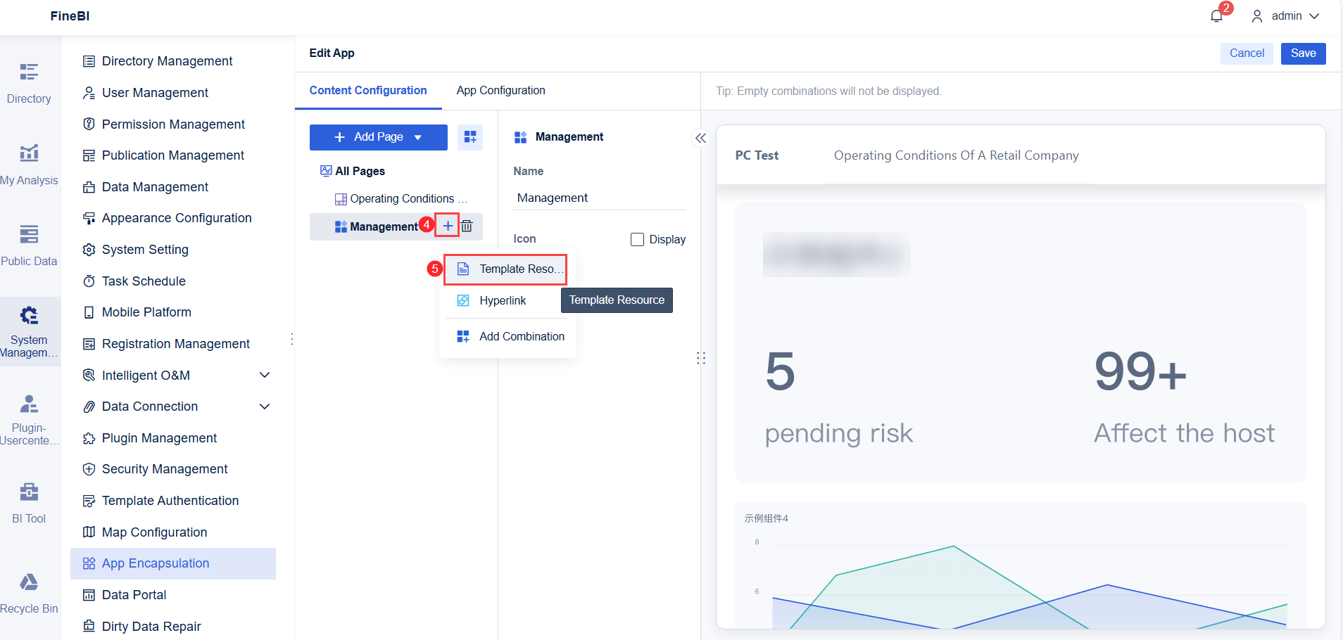Click the Save button
1343x640 pixels.
click(x=1303, y=53)
